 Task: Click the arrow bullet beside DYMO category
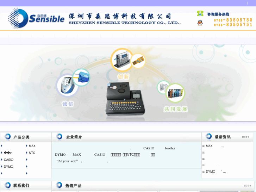pyautogui.click(x=2, y=166)
